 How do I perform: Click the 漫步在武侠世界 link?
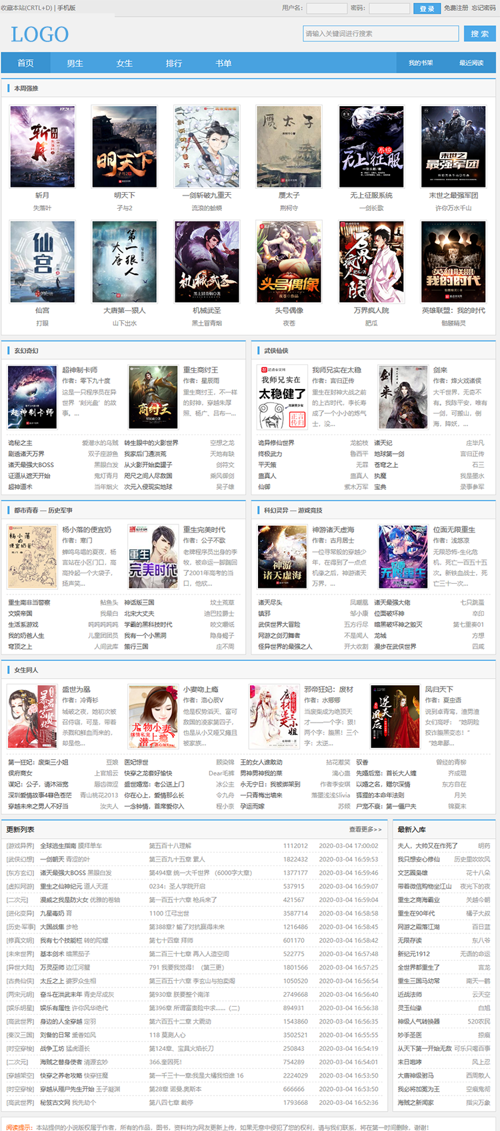[395, 647]
